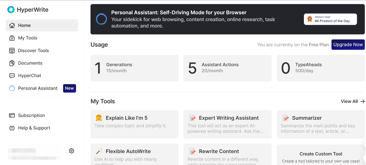Image resolution: width=366 pixels, height=165 pixels.
Task: Click View All tools link
Action: (353, 101)
